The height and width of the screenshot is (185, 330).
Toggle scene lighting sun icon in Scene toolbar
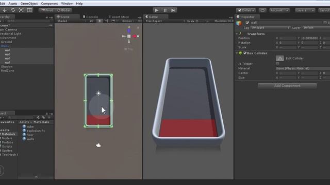(100, 21)
